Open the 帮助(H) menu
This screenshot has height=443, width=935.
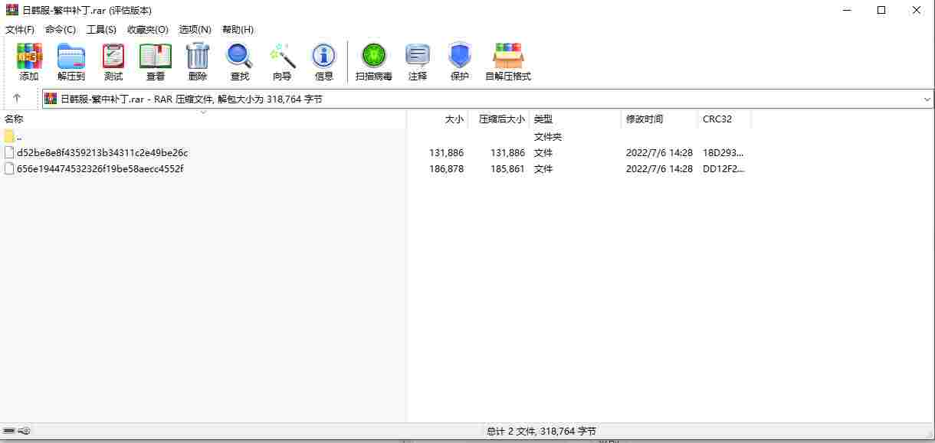[x=238, y=29]
